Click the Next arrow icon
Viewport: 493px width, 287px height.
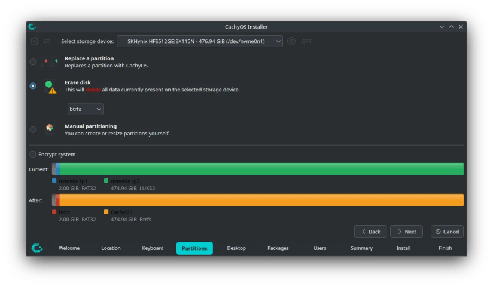(400, 232)
